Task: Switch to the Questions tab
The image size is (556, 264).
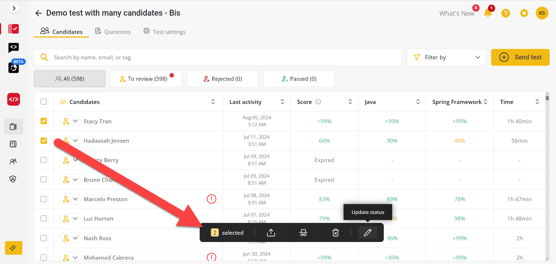Action: click(x=113, y=32)
